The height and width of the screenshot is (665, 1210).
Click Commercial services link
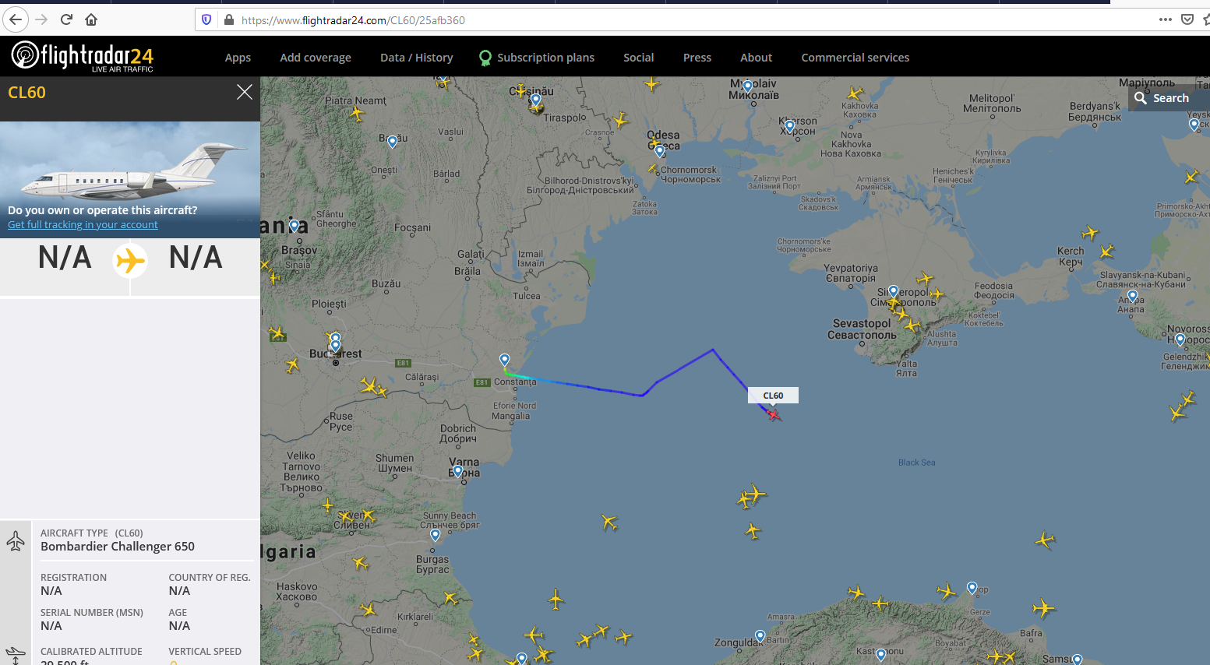pos(855,58)
